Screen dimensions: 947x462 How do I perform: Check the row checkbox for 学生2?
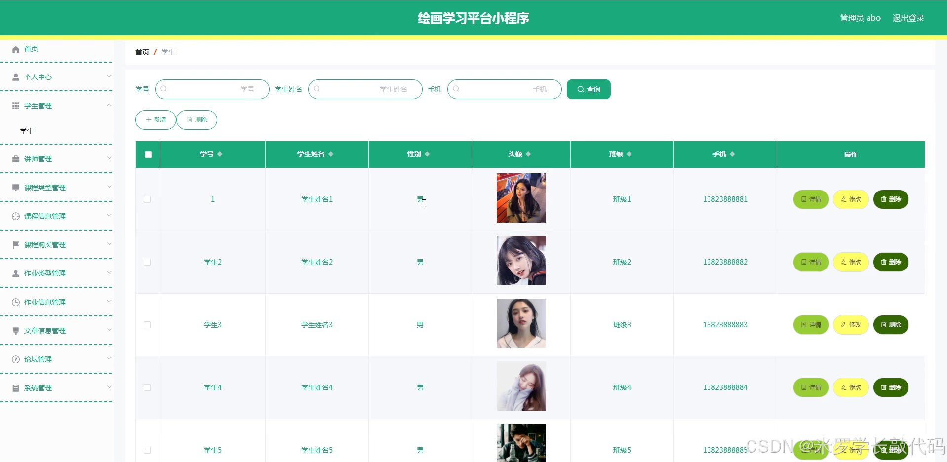click(147, 262)
